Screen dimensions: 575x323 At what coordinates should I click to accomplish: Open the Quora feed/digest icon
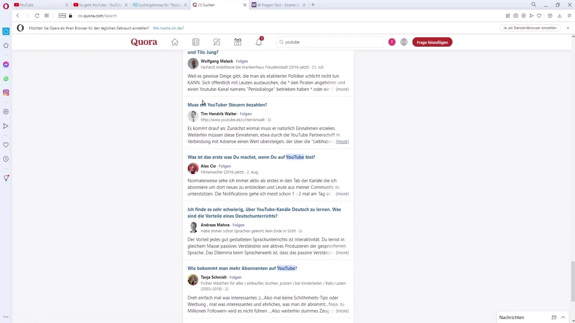(x=196, y=42)
